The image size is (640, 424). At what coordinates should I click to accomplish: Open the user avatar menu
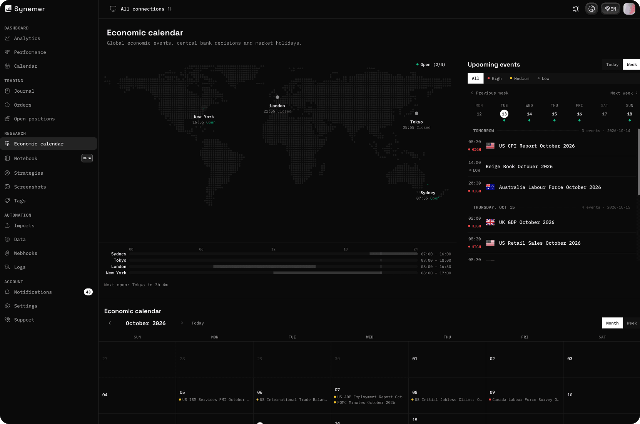629,9
